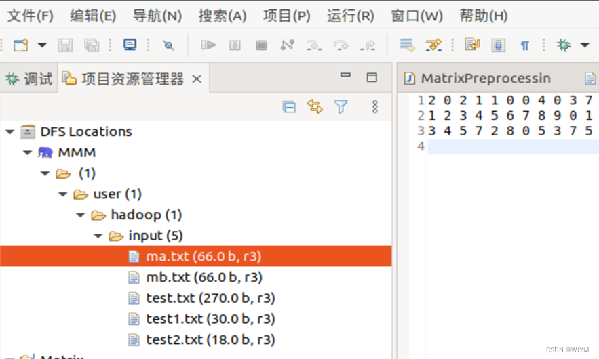Click the Resume debug icon
The image size is (599, 359).
[208, 45]
